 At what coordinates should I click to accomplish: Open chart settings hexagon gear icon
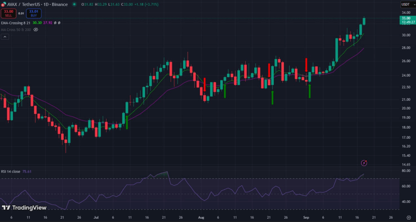(409, 218)
